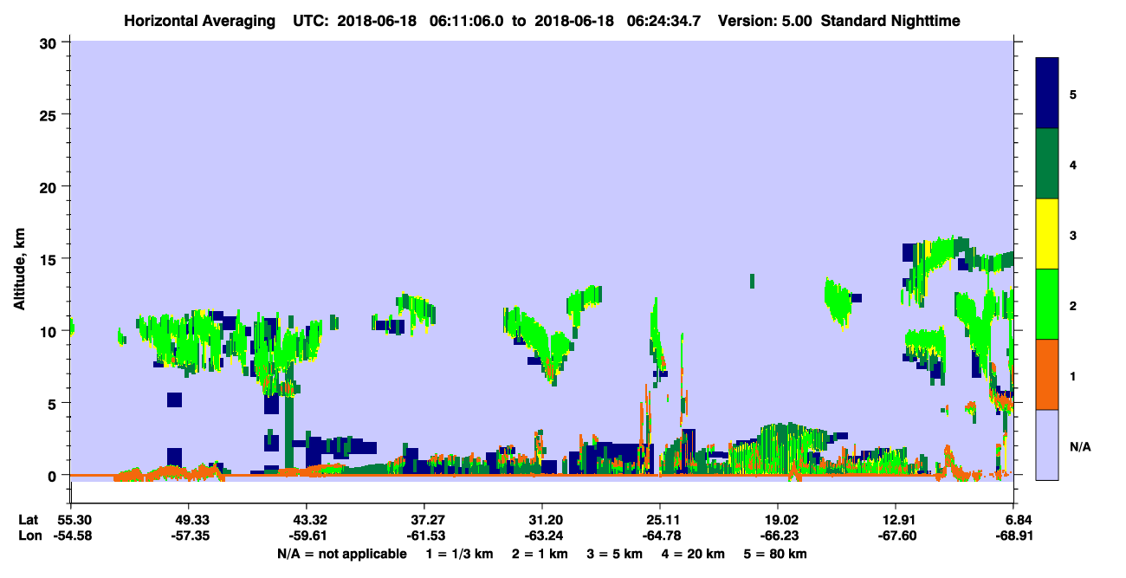Click latitude value 12.91
The image size is (1126, 578).
pos(896,520)
